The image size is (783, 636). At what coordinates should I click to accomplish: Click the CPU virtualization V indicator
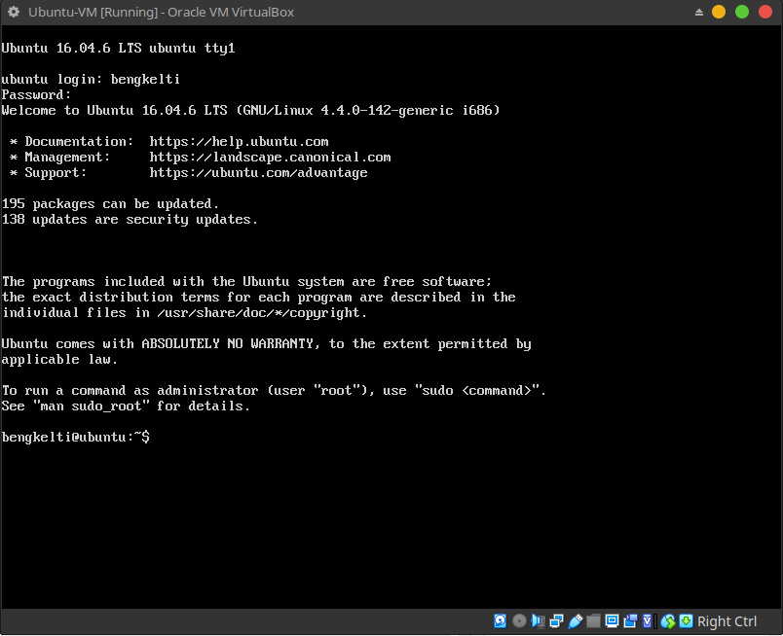649,621
